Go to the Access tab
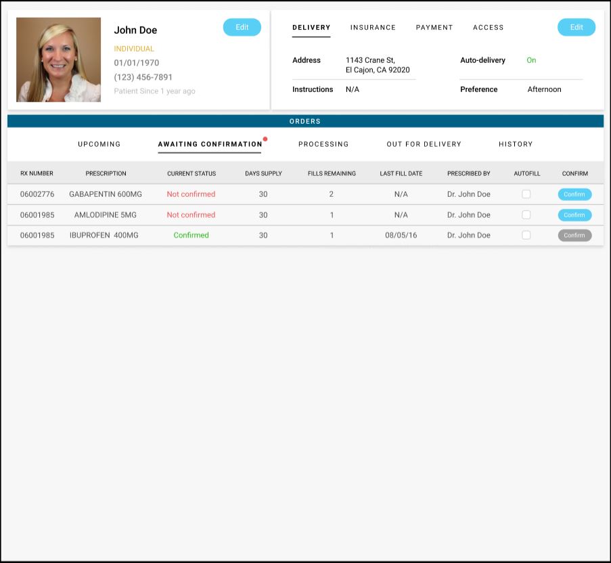 click(x=488, y=28)
